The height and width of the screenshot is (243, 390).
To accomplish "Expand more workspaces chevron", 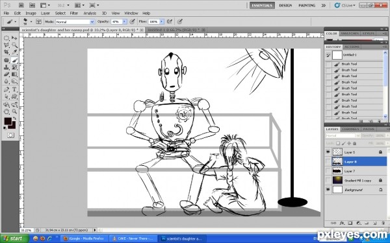I will [323, 5].
